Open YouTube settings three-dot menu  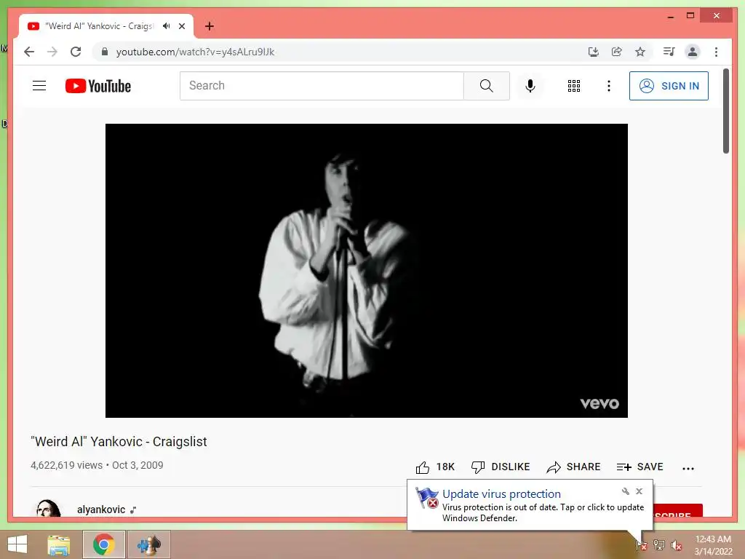tap(609, 86)
